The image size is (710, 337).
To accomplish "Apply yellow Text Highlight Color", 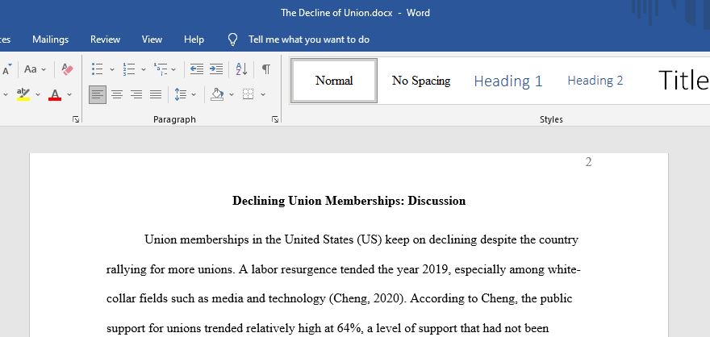I will coord(23,94).
